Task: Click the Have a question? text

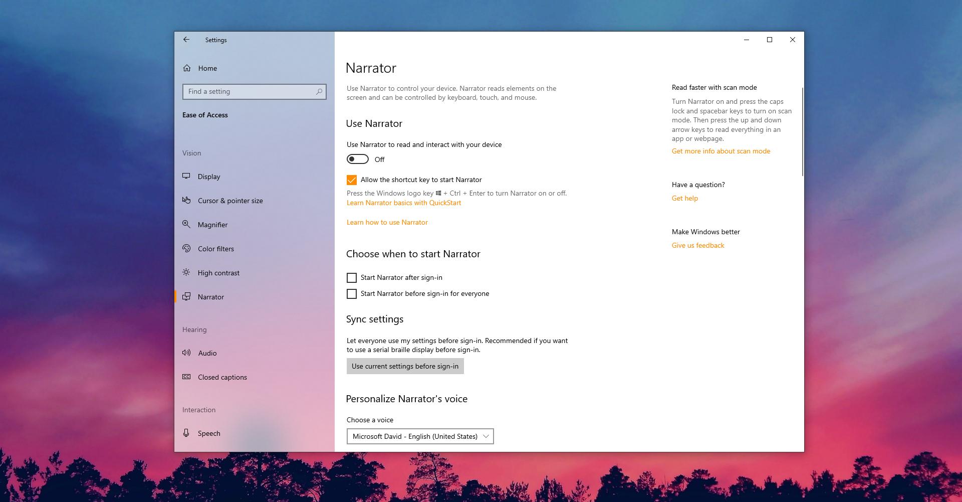Action: tap(698, 185)
